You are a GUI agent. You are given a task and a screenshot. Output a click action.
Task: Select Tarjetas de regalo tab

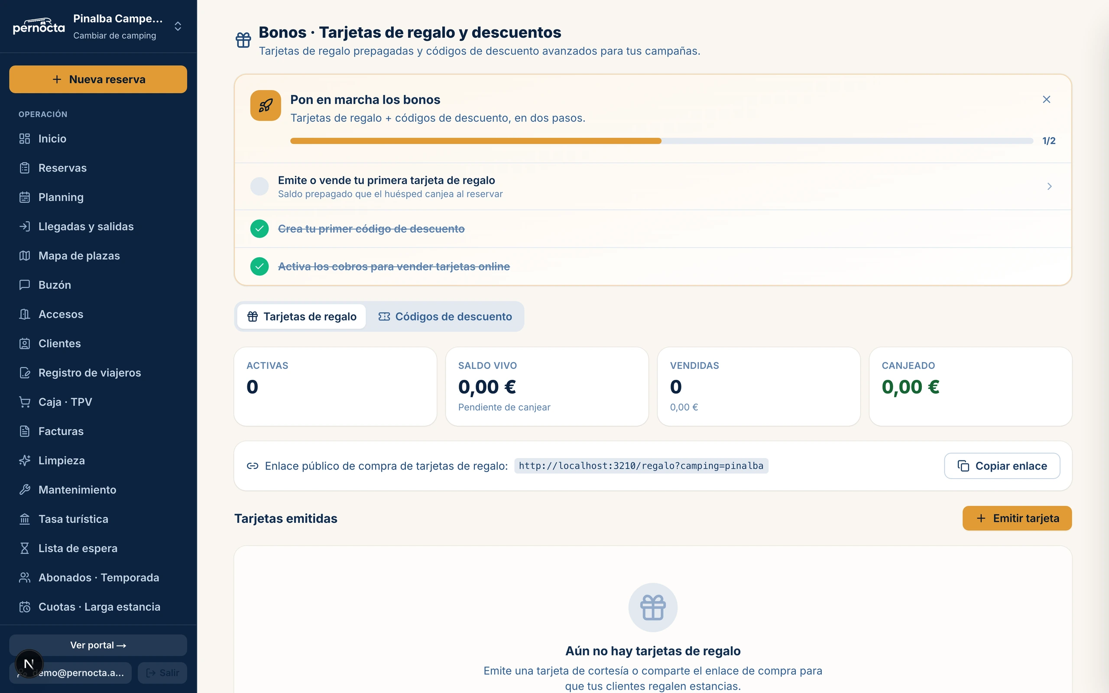(x=302, y=317)
